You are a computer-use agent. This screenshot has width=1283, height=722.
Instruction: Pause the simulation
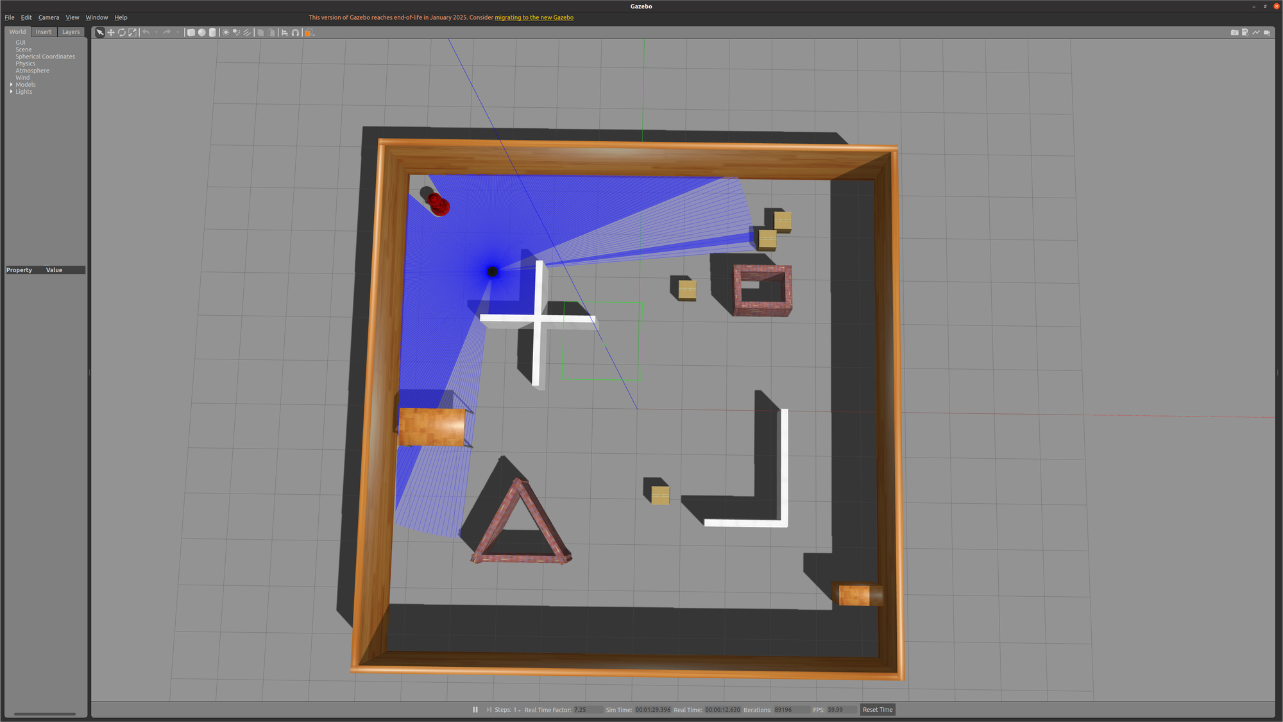coord(475,710)
